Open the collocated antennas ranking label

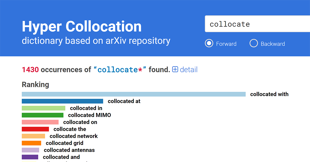pyautogui.click(x=69, y=150)
